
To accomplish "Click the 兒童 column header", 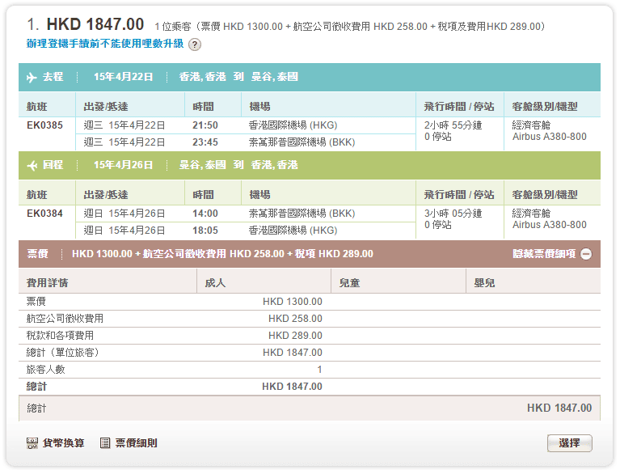I will point(349,283).
